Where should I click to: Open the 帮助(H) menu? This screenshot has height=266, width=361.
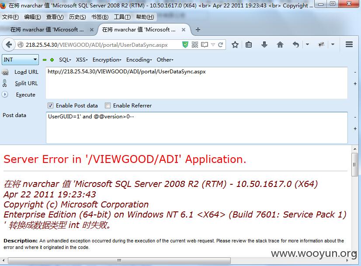[145, 17]
